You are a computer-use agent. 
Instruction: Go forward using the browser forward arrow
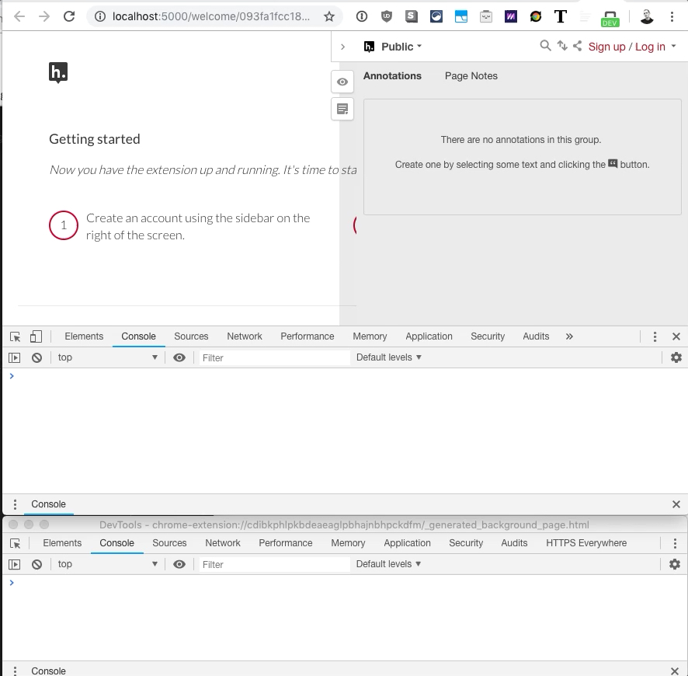pos(44,16)
